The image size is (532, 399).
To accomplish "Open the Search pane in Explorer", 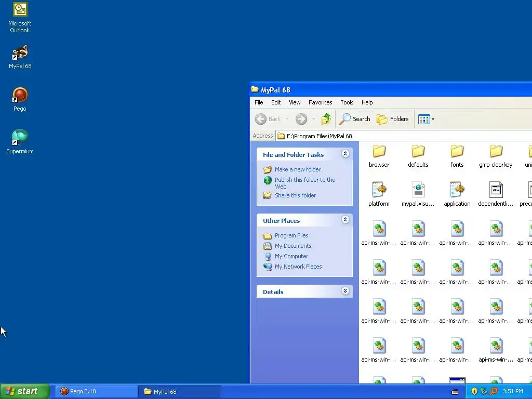I will [x=354, y=119].
